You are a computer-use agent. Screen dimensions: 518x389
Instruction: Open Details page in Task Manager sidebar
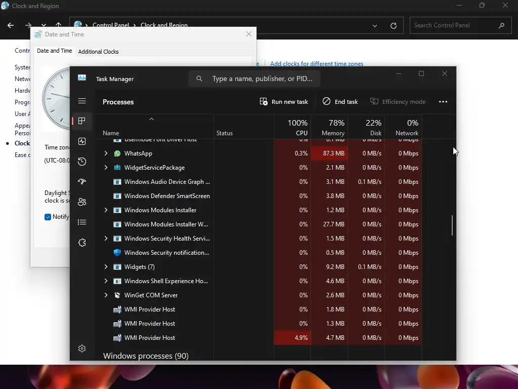tap(82, 222)
